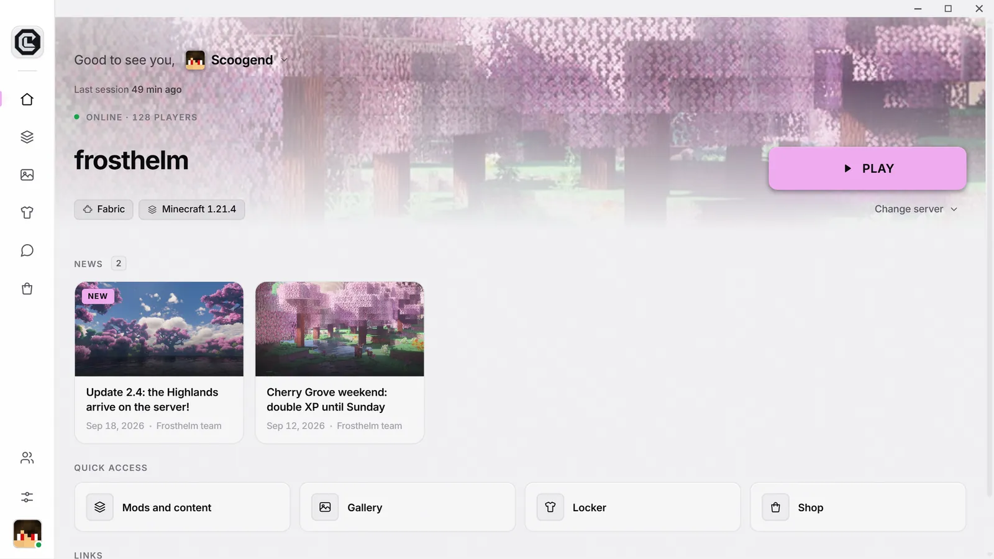This screenshot has height=559, width=994.
Task: Open the Shop quick access card
Action: click(858, 507)
